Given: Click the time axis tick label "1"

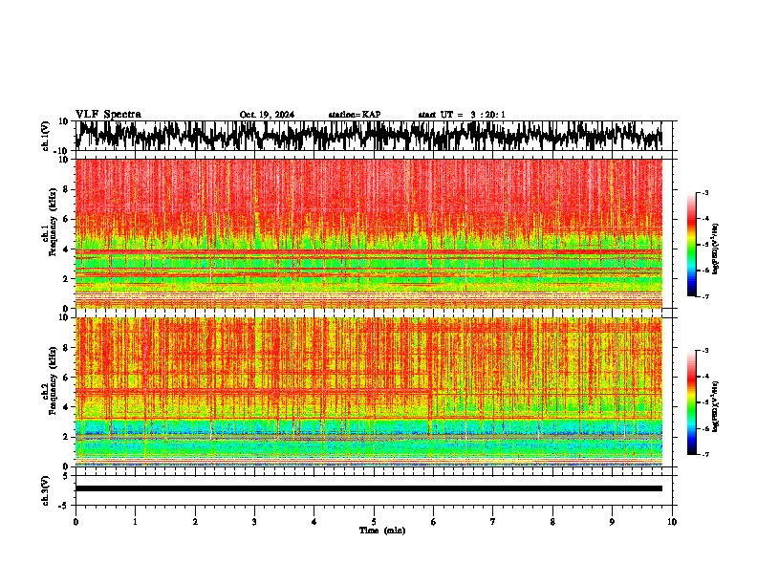Looking at the screenshot, I should [135, 522].
